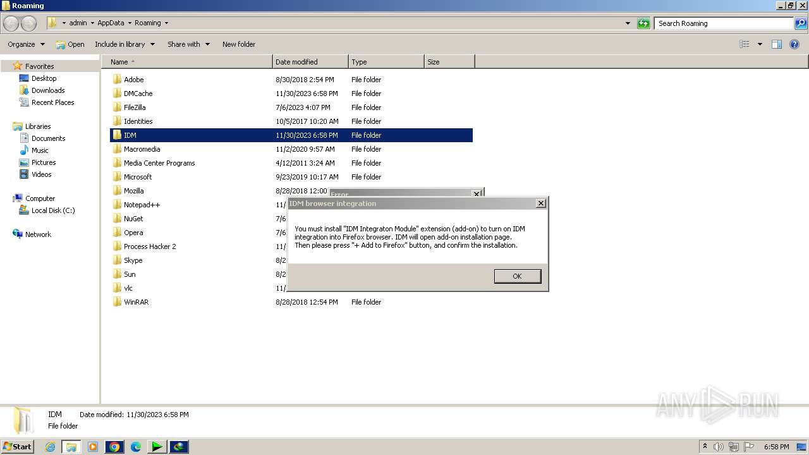Select the Macromedia folder
The width and height of the screenshot is (809, 455).
tap(142, 149)
